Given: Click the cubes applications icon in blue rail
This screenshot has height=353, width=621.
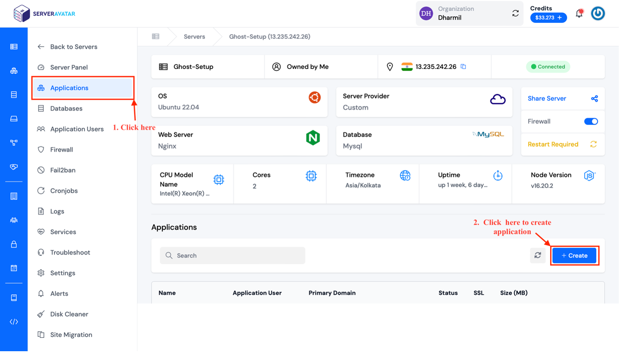Looking at the screenshot, I should tap(14, 71).
